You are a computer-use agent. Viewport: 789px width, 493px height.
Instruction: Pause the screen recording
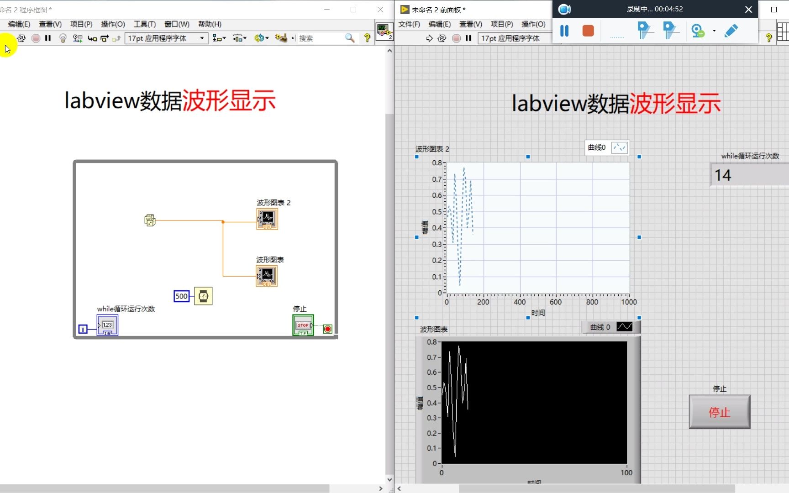coord(564,31)
